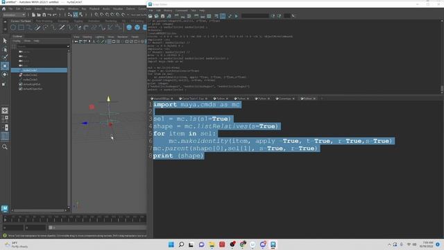Show both history and input panes
444x250 pixels.
tap(209, 16)
